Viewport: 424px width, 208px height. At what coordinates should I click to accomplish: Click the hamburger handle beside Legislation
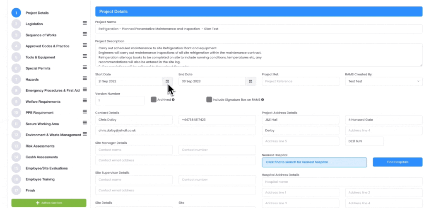(x=84, y=23)
